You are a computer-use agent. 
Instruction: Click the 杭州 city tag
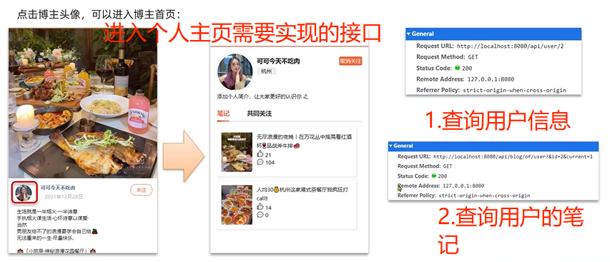point(266,71)
